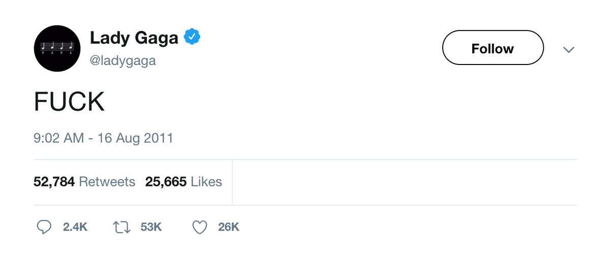
Task: Click the blue verified badge
Action: pyautogui.click(x=192, y=38)
